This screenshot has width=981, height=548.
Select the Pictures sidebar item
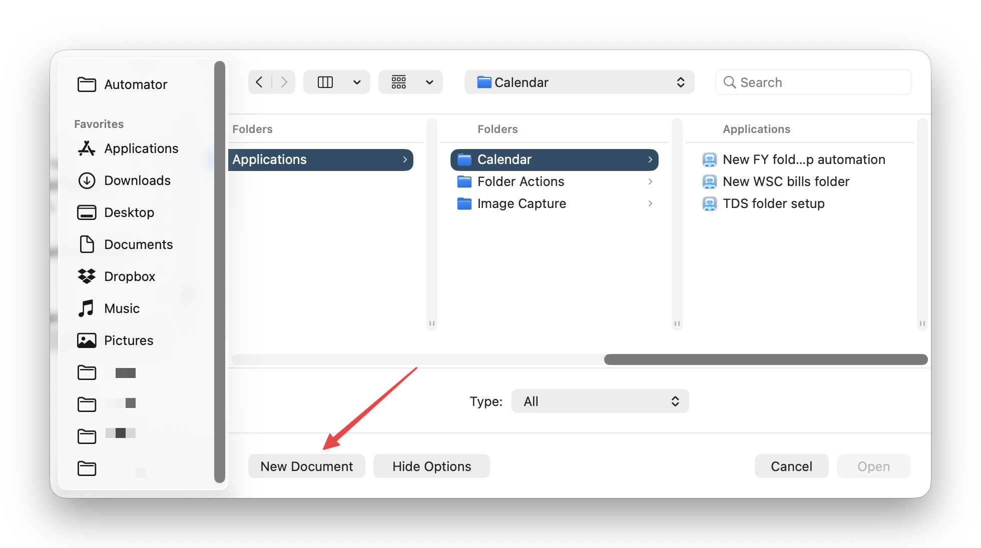(x=128, y=340)
